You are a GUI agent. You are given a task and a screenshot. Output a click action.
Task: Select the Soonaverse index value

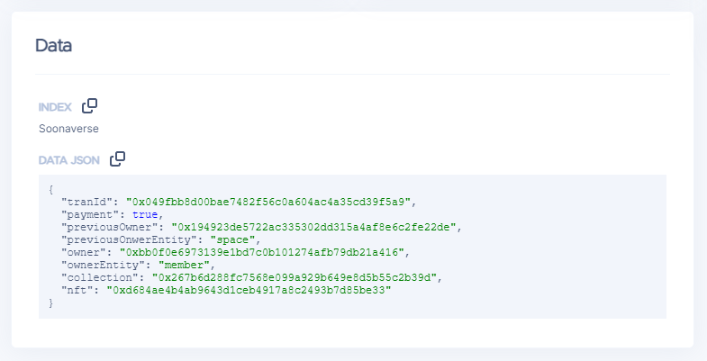pyautogui.click(x=68, y=129)
